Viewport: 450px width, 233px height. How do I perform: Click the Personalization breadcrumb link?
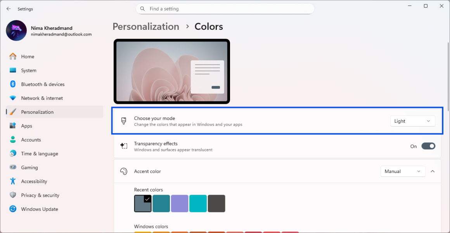coord(146,27)
